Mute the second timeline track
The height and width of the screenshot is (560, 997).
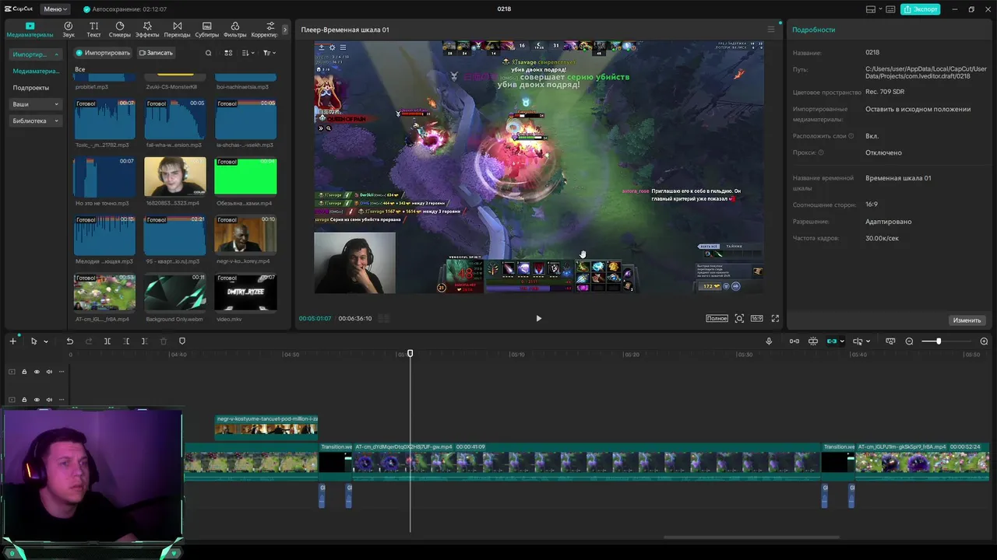coord(49,400)
